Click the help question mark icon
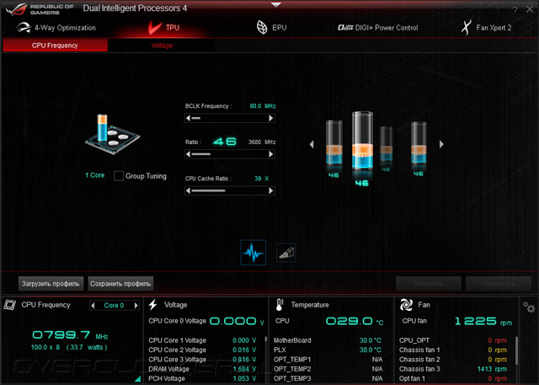 pyautogui.click(x=515, y=10)
